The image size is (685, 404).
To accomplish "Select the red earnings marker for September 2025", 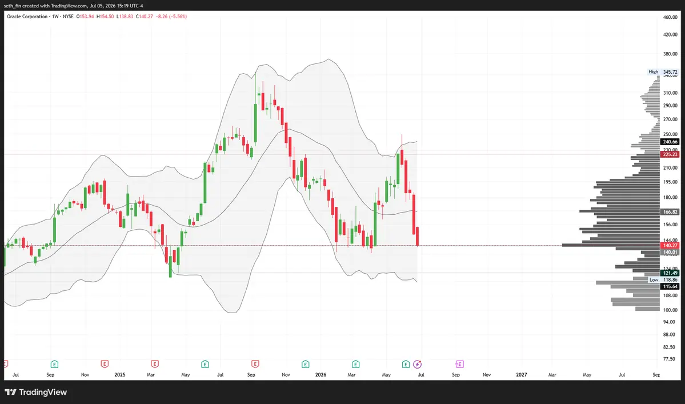I will 255,364.
